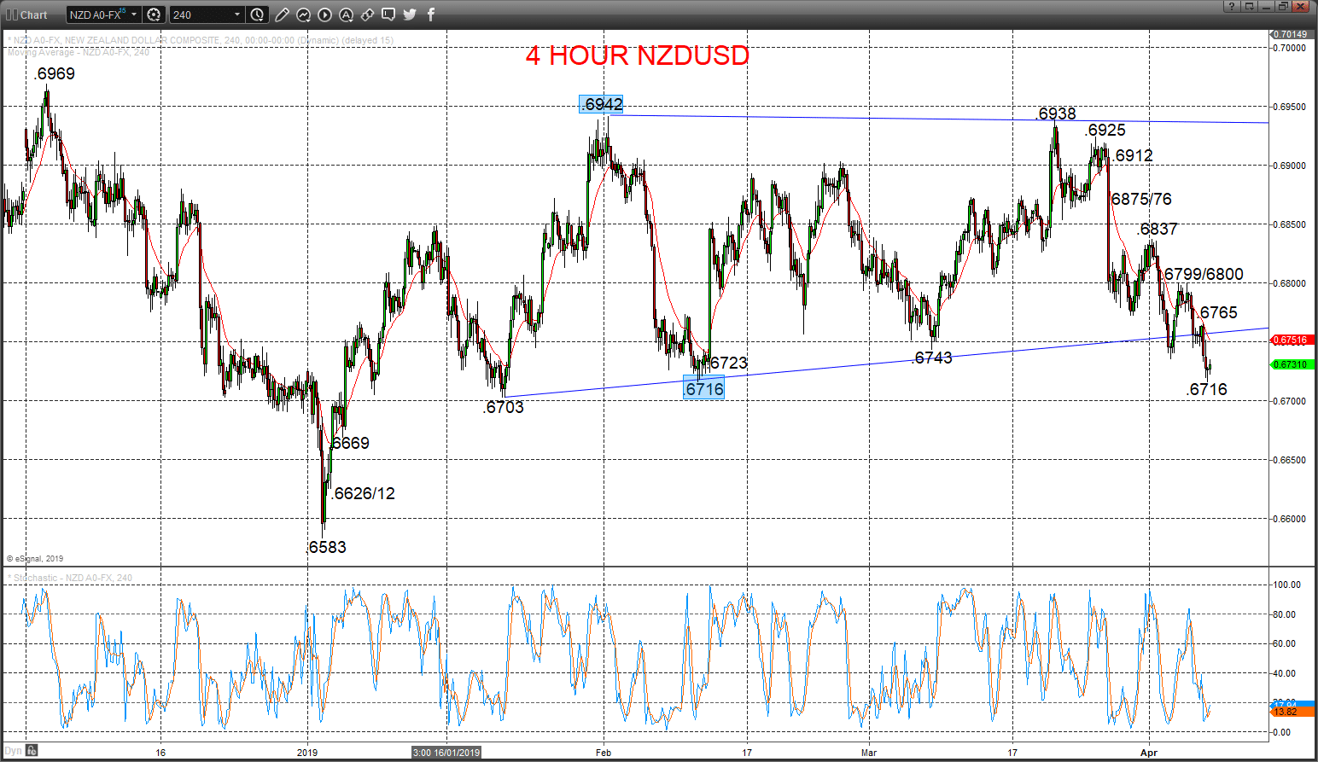
Task: Click the NZD A0-FX composite legend text
Action: pyautogui.click(x=201, y=40)
